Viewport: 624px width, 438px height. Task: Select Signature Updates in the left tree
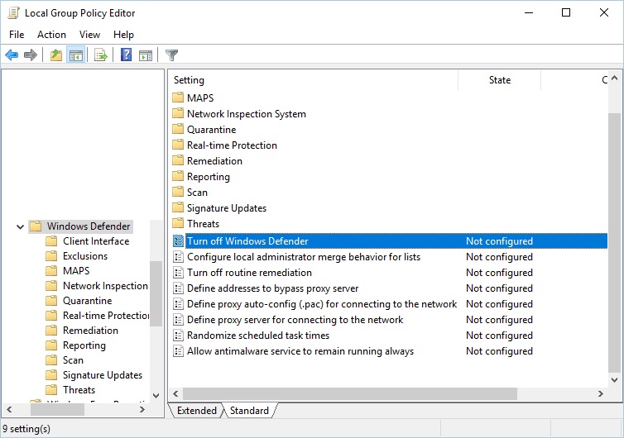coord(103,375)
